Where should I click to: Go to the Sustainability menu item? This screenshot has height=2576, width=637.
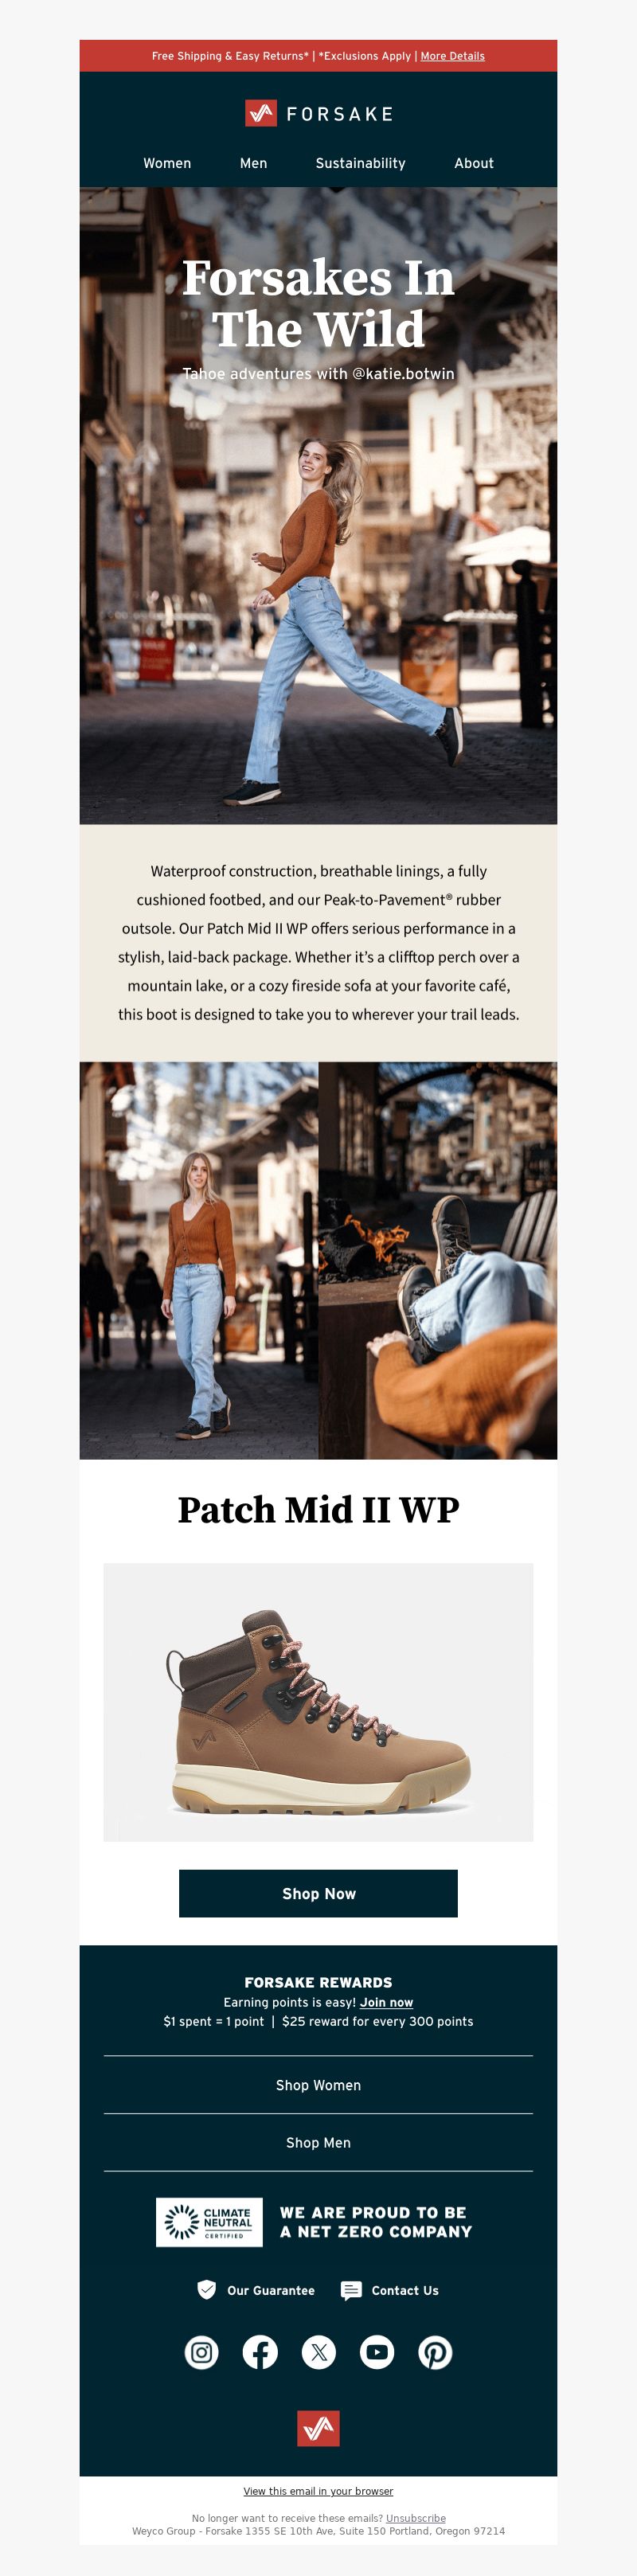coord(360,163)
